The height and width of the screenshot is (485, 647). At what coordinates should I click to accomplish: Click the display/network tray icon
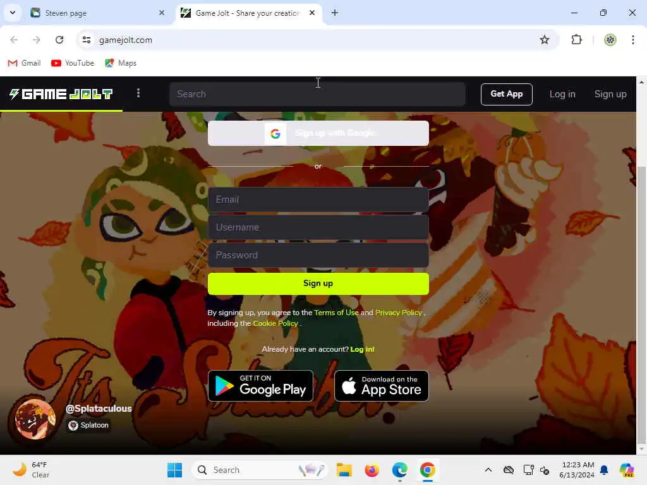pyautogui.click(x=528, y=470)
